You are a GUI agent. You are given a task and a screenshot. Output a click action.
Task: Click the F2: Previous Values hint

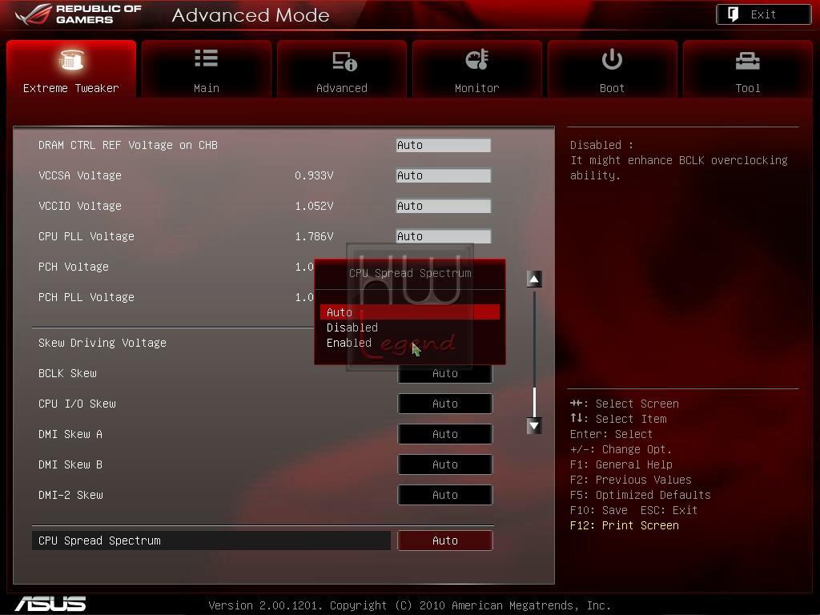631,480
